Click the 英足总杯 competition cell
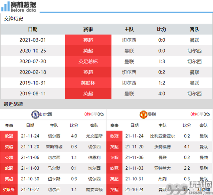The width and height of the screenshot is (213, 195). pyautogui.click(x=88, y=62)
